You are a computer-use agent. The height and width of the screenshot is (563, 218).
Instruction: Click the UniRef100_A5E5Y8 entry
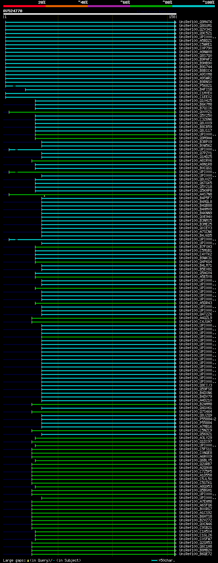196,277
